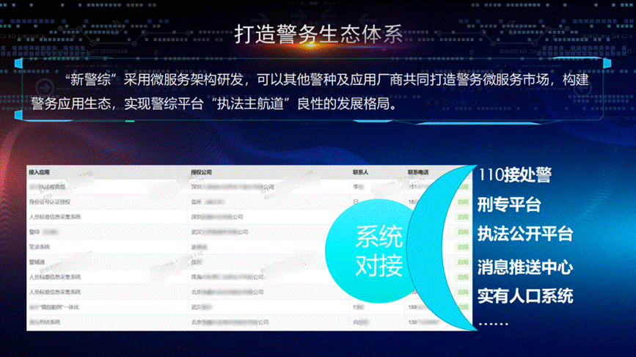Click the 消息推送中心 entry
This screenshot has height=357, width=636.
[x=524, y=265]
